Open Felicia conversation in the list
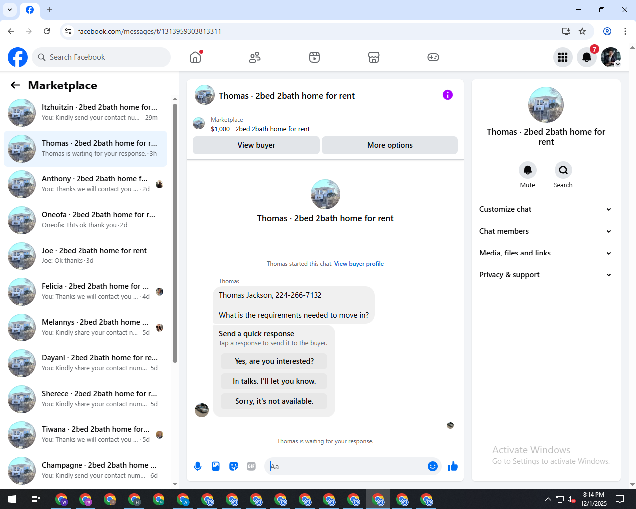This screenshot has width=636, height=509. [x=86, y=292]
